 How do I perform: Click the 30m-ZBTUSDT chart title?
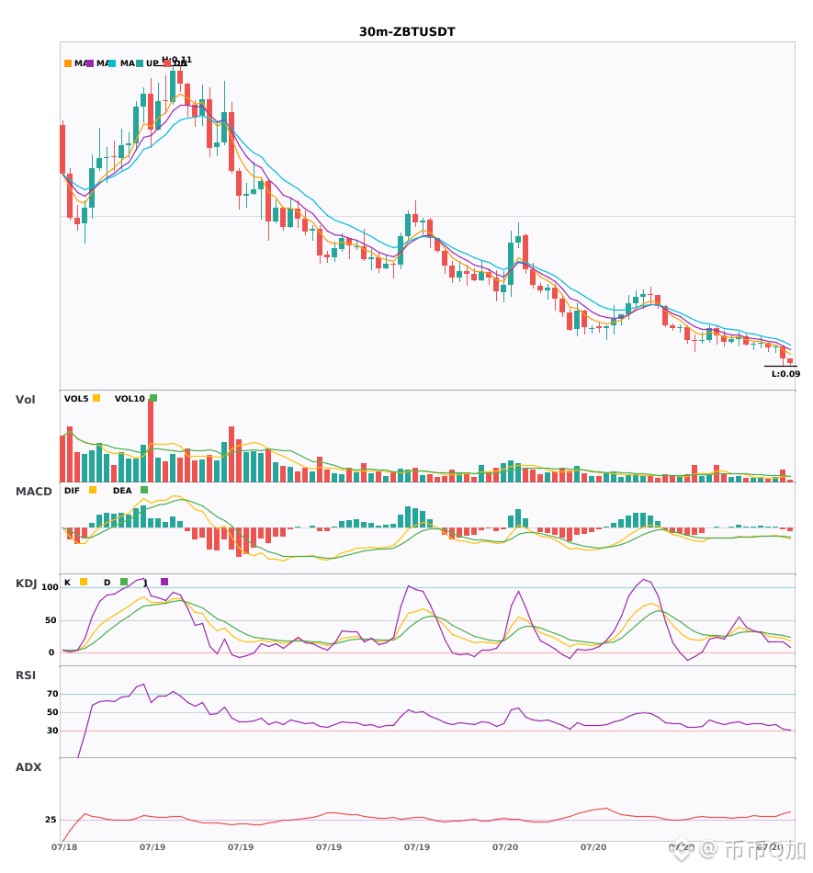point(407,32)
